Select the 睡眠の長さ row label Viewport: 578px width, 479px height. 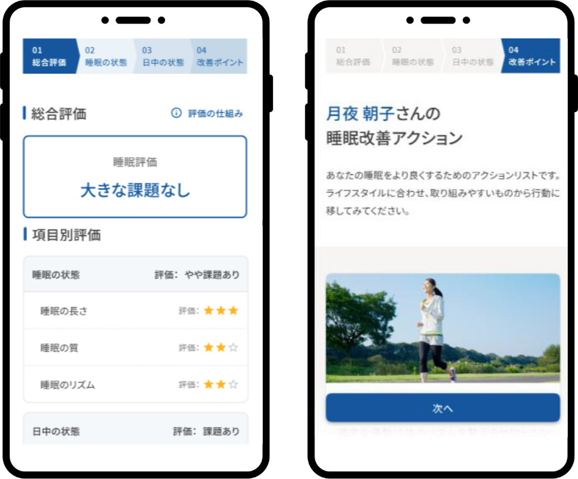[64, 311]
